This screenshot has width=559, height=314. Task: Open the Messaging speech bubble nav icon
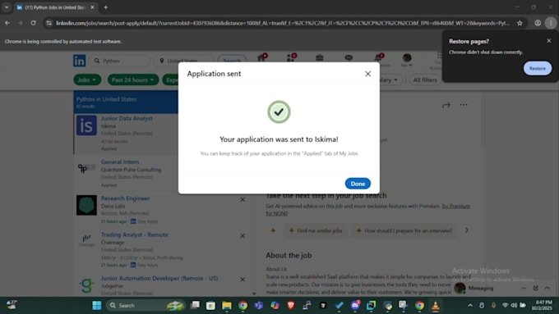tap(349, 57)
